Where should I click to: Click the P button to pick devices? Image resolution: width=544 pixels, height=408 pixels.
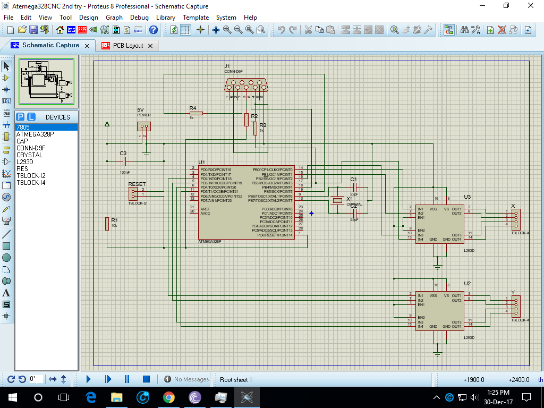(x=20, y=116)
